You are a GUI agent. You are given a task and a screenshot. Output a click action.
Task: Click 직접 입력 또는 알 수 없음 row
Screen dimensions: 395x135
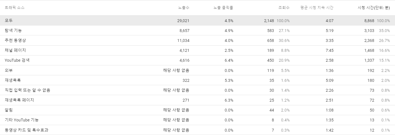(197, 90)
